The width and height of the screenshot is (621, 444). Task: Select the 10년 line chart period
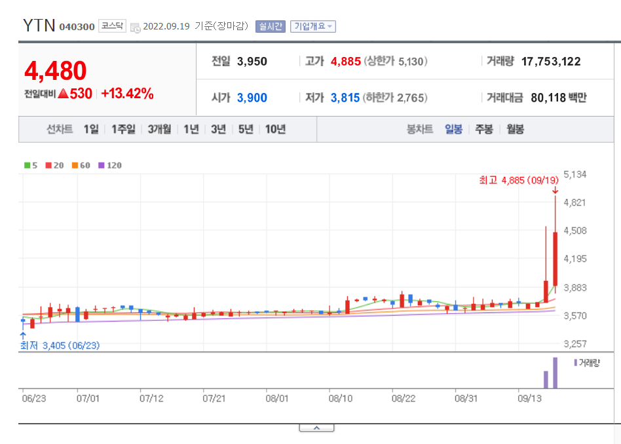275,129
